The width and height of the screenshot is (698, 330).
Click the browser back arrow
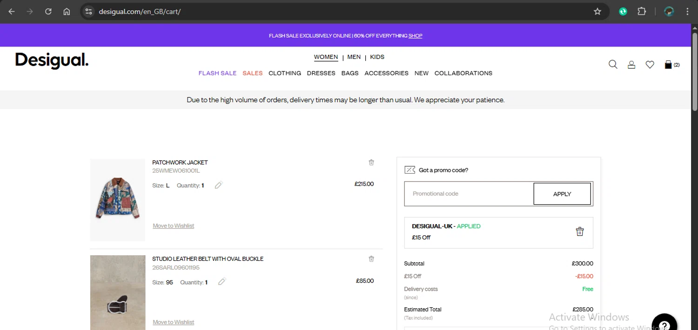[12, 12]
